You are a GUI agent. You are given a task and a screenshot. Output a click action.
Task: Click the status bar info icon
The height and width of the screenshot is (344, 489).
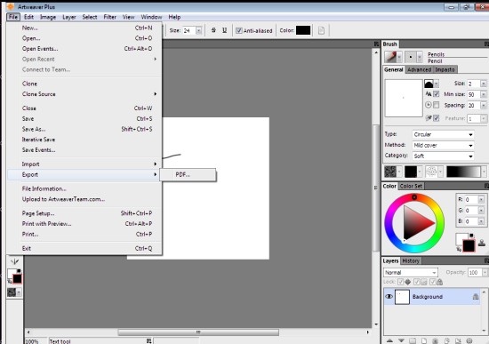click(148, 340)
